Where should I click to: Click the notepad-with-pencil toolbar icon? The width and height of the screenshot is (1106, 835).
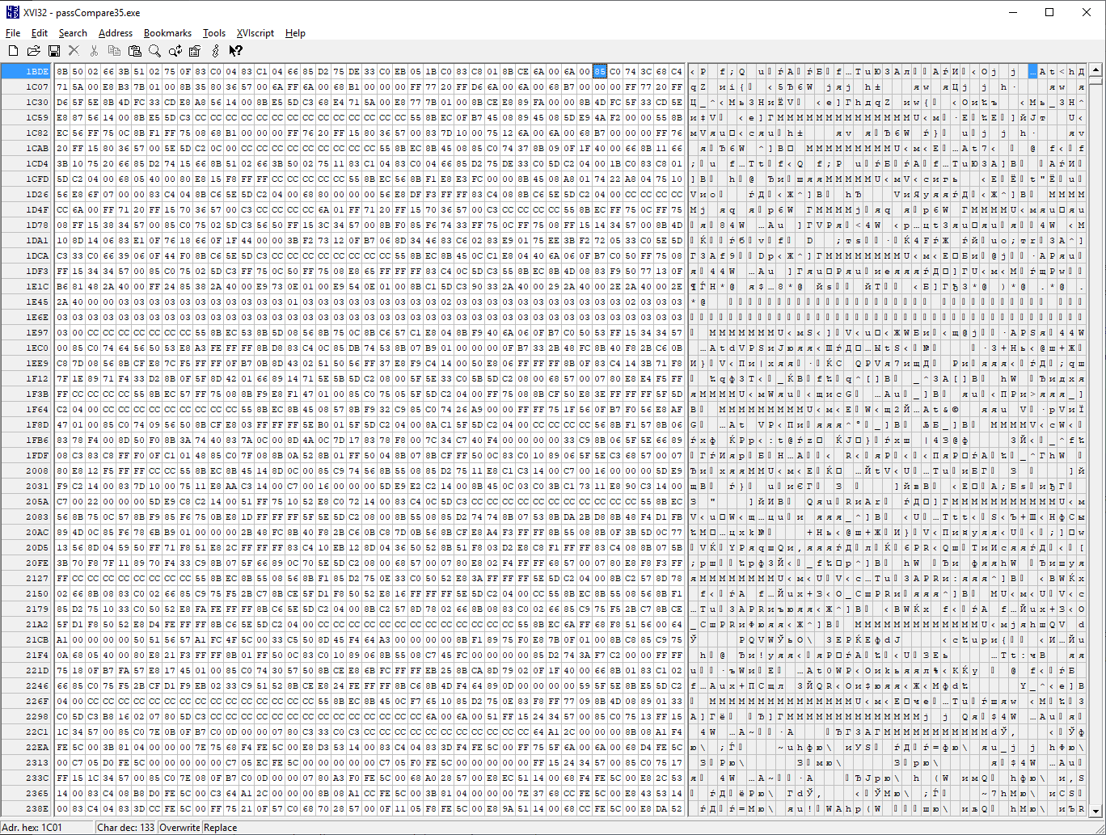195,51
